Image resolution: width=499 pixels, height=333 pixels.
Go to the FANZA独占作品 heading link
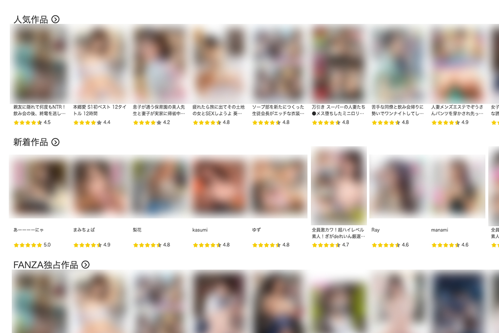[x=45, y=265]
